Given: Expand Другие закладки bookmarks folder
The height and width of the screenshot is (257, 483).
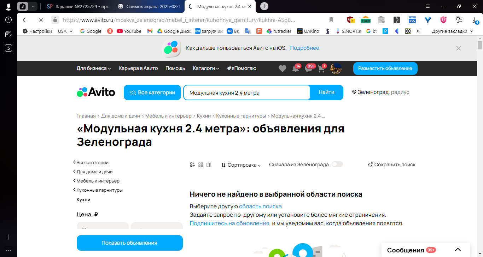Looking at the screenshot, I should click(452, 31).
